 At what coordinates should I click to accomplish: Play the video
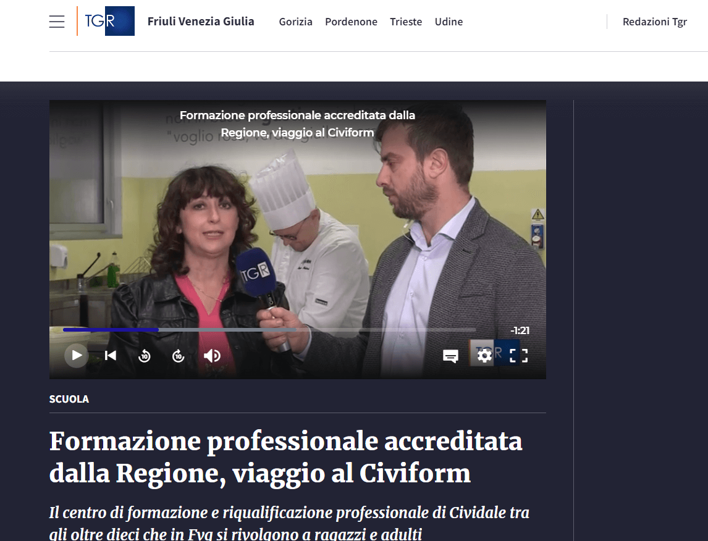tap(77, 355)
